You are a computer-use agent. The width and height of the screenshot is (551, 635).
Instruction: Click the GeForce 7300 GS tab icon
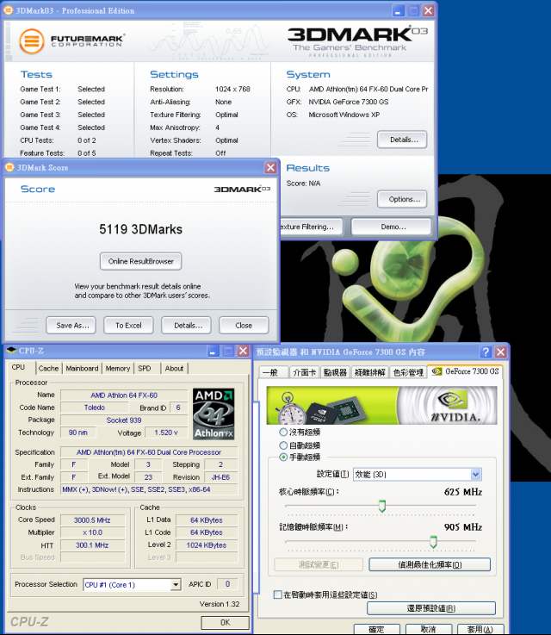coord(436,371)
